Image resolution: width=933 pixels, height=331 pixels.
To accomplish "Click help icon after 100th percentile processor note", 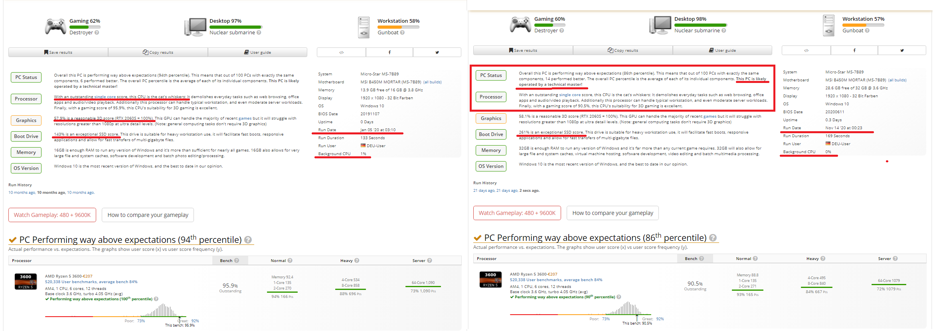I will (x=156, y=299).
